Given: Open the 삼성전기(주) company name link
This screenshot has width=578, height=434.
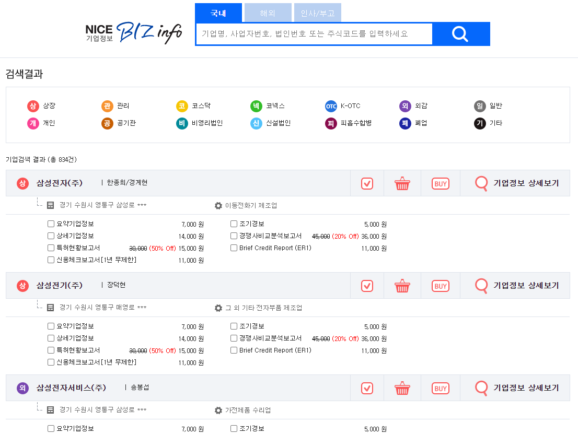Looking at the screenshot, I should click(x=60, y=286).
